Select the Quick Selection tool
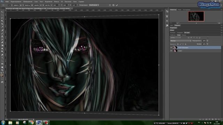 click(x=2, y=21)
